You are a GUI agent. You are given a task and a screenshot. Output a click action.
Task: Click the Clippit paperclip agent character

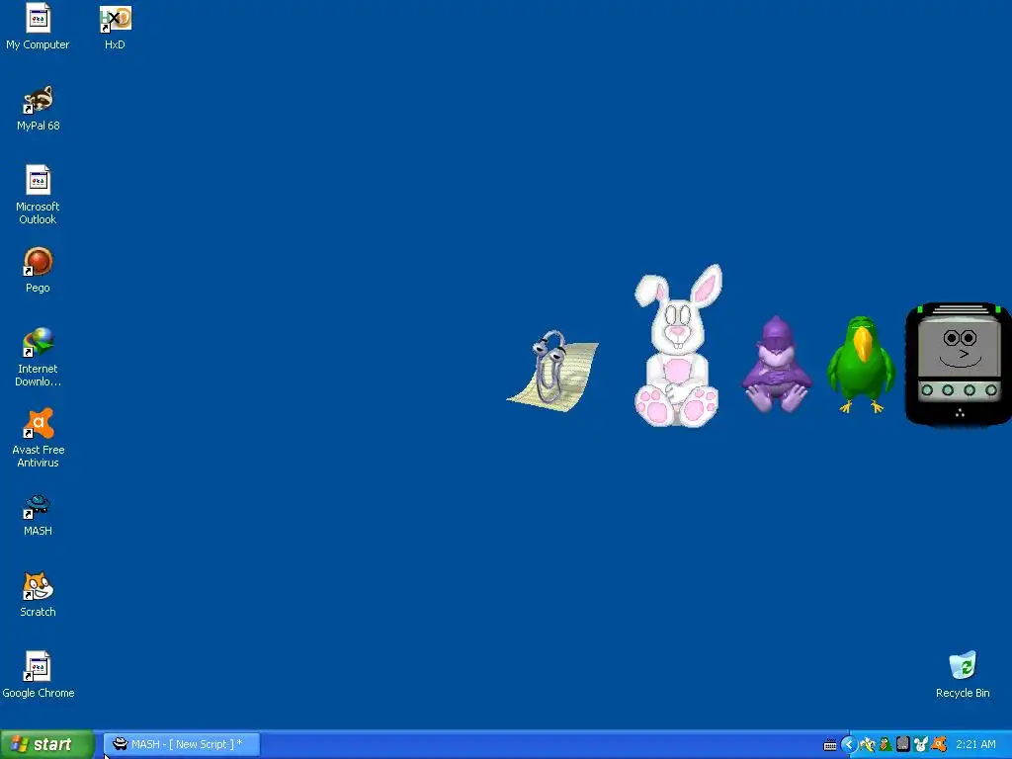coord(552,372)
